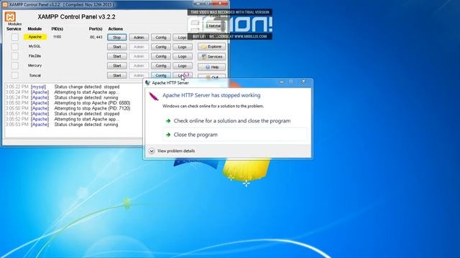The width and height of the screenshot is (460, 258).
Task: Click log line stopping Apache PID 6680
Action: pyautogui.click(x=68, y=103)
